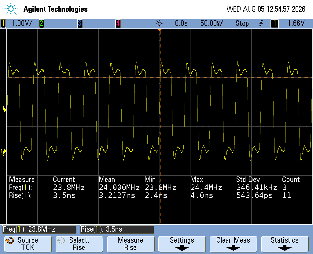Click the Select: Rise softkey

point(79,244)
